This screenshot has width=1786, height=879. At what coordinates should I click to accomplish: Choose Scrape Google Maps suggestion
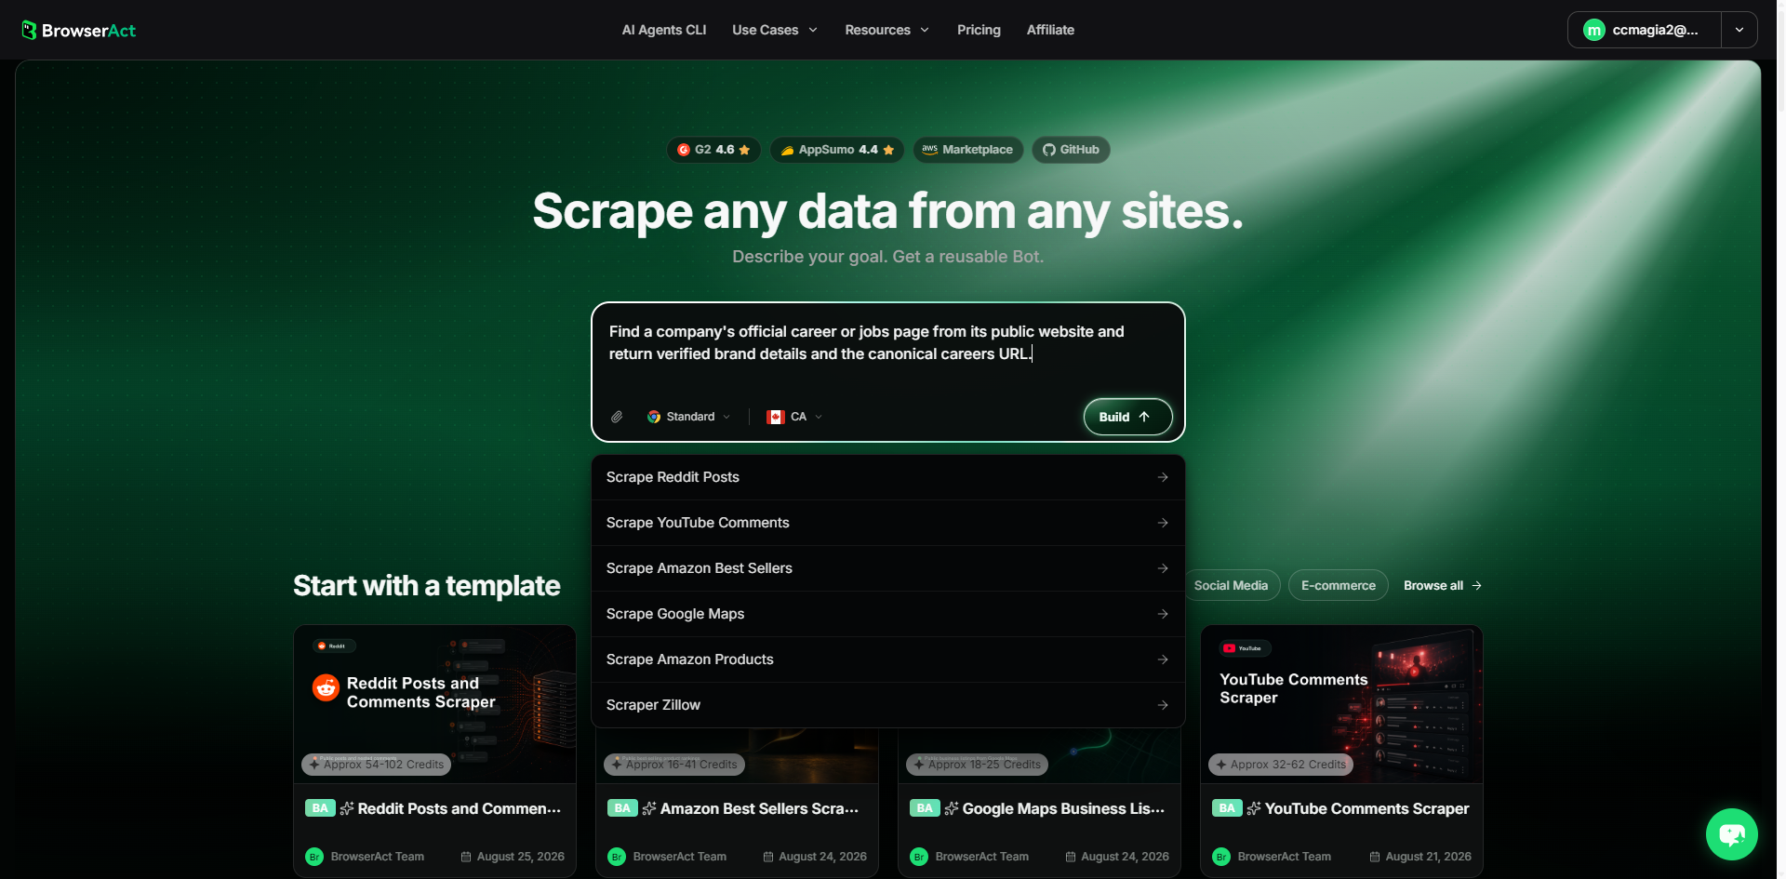pos(887,614)
